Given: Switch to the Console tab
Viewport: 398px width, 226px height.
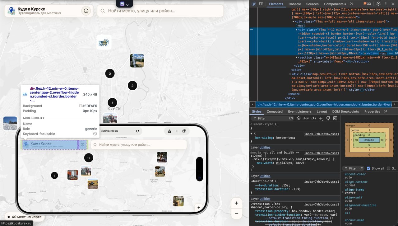Looking at the screenshot, I should pos(294,4).
